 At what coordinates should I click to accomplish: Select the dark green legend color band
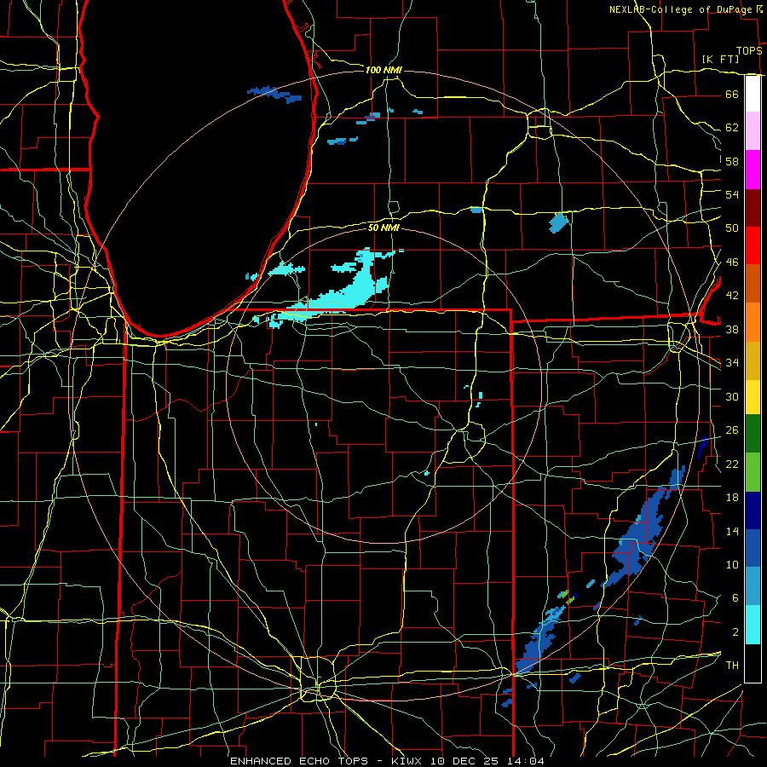coord(753,434)
